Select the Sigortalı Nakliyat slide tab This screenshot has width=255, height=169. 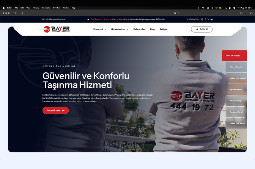pos(236,89)
